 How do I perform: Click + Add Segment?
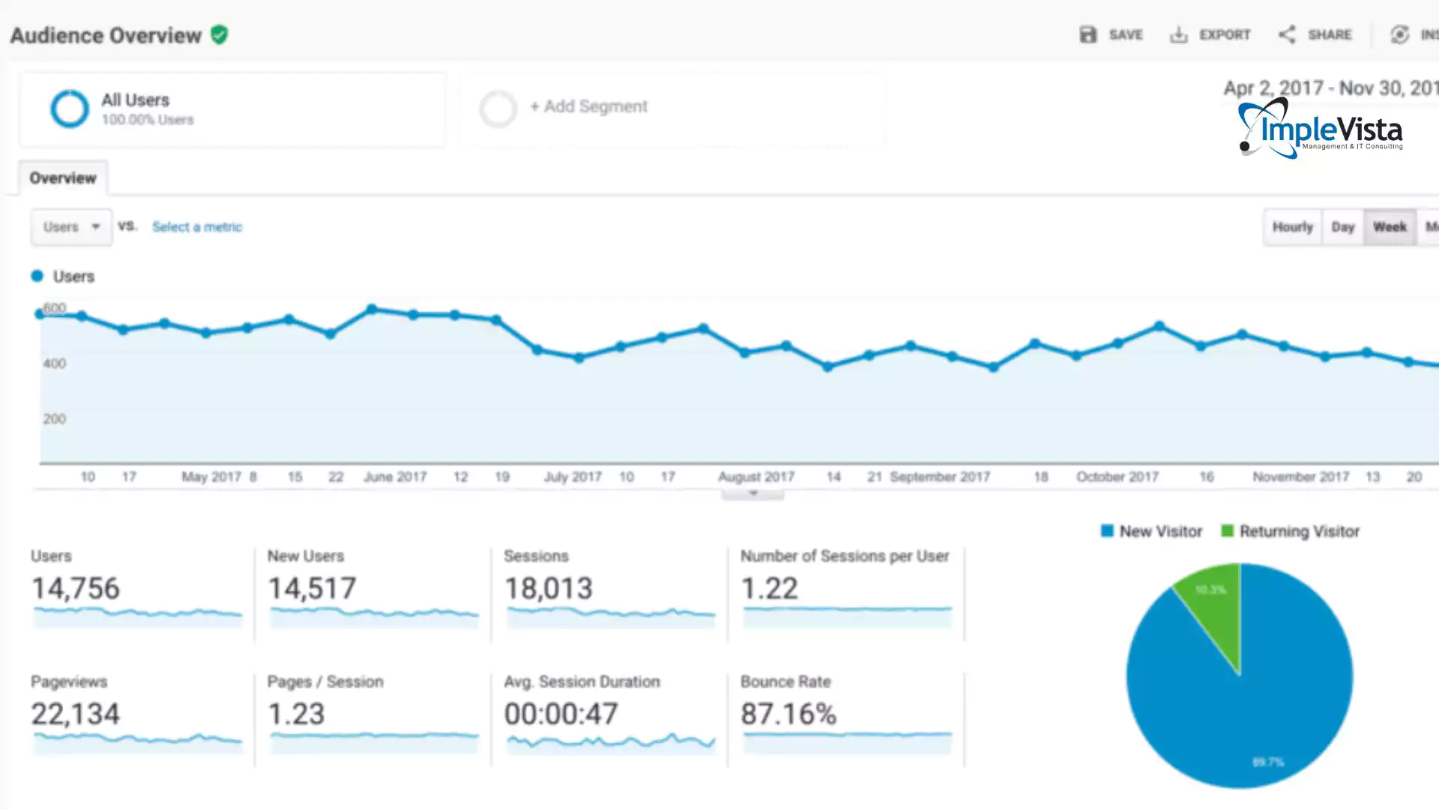(x=588, y=106)
